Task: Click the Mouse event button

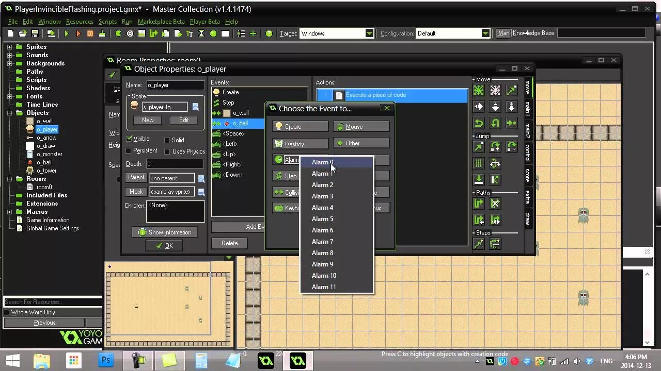Action: [x=361, y=127]
